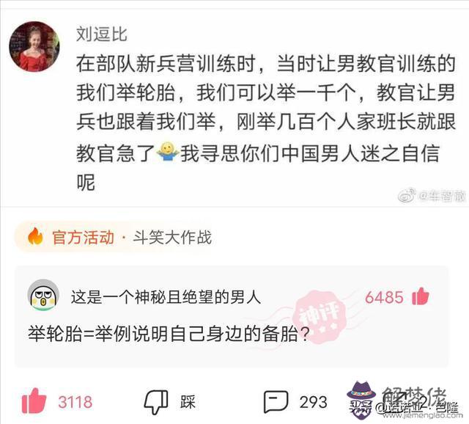Screen dimensions: 469x424
Task: Open 这是一个神秘且绝望的男人 profile
Action: click(166, 297)
